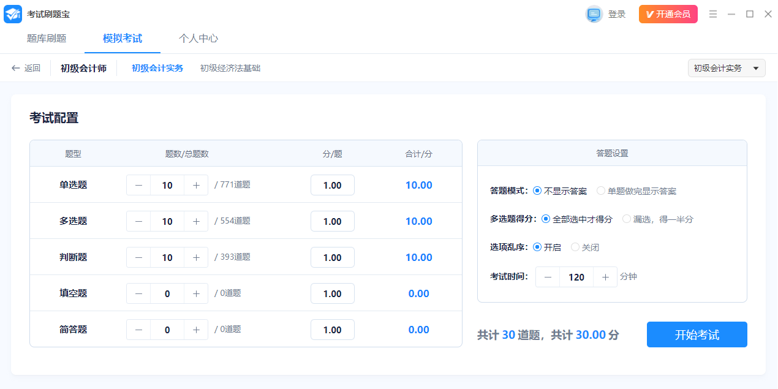Switch to 个人中心 tab
Image resolution: width=778 pixels, height=389 pixels.
click(198, 39)
